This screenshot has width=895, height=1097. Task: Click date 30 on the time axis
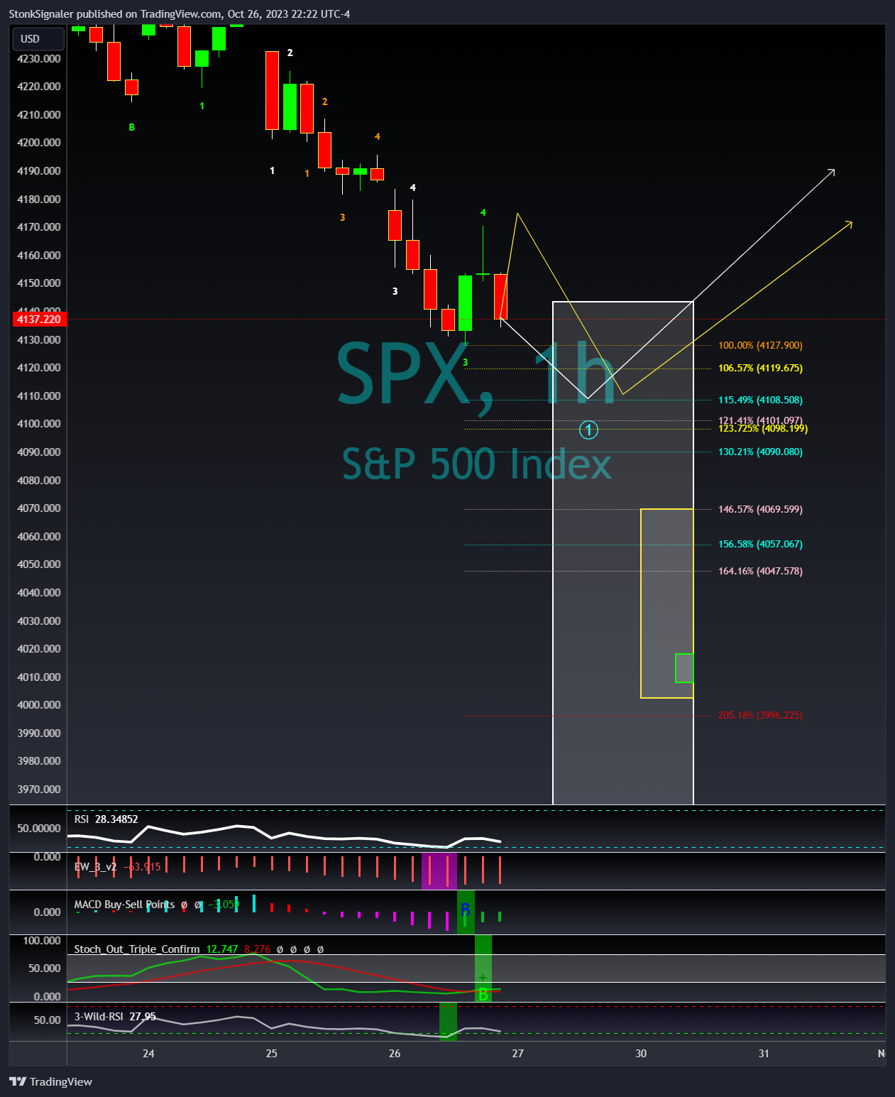pyautogui.click(x=641, y=1054)
